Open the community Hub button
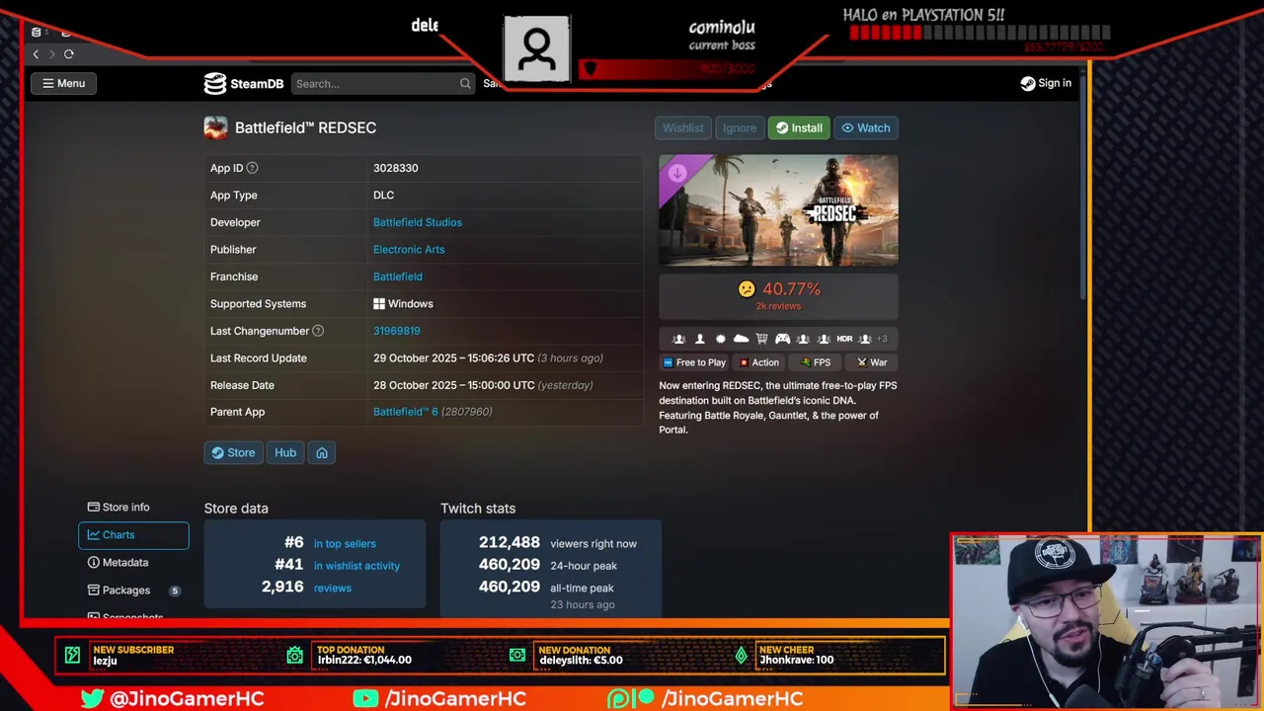1264x711 pixels. 285,452
